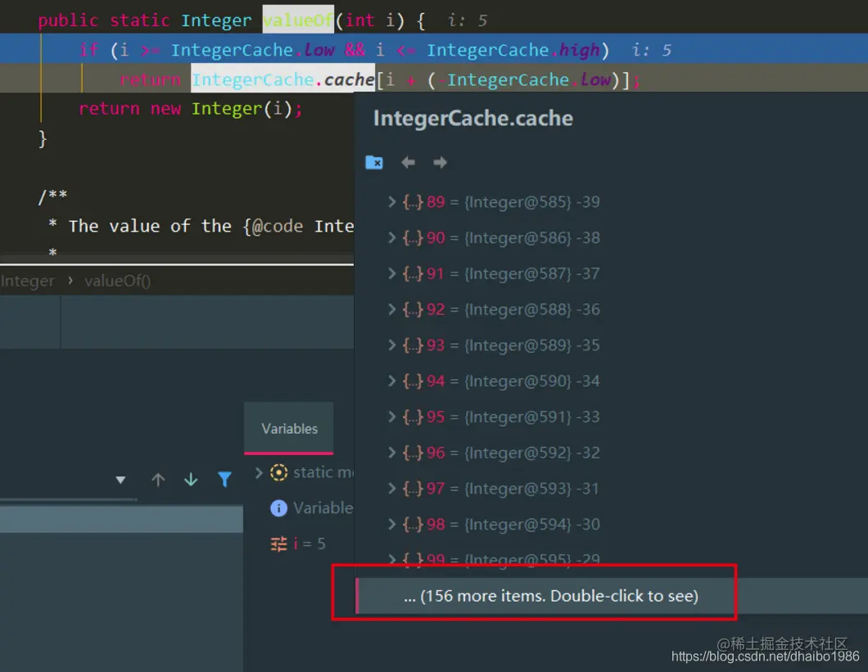Expand cache element 98
The height and width of the screenshot is (672, 868).
[392, 524]
